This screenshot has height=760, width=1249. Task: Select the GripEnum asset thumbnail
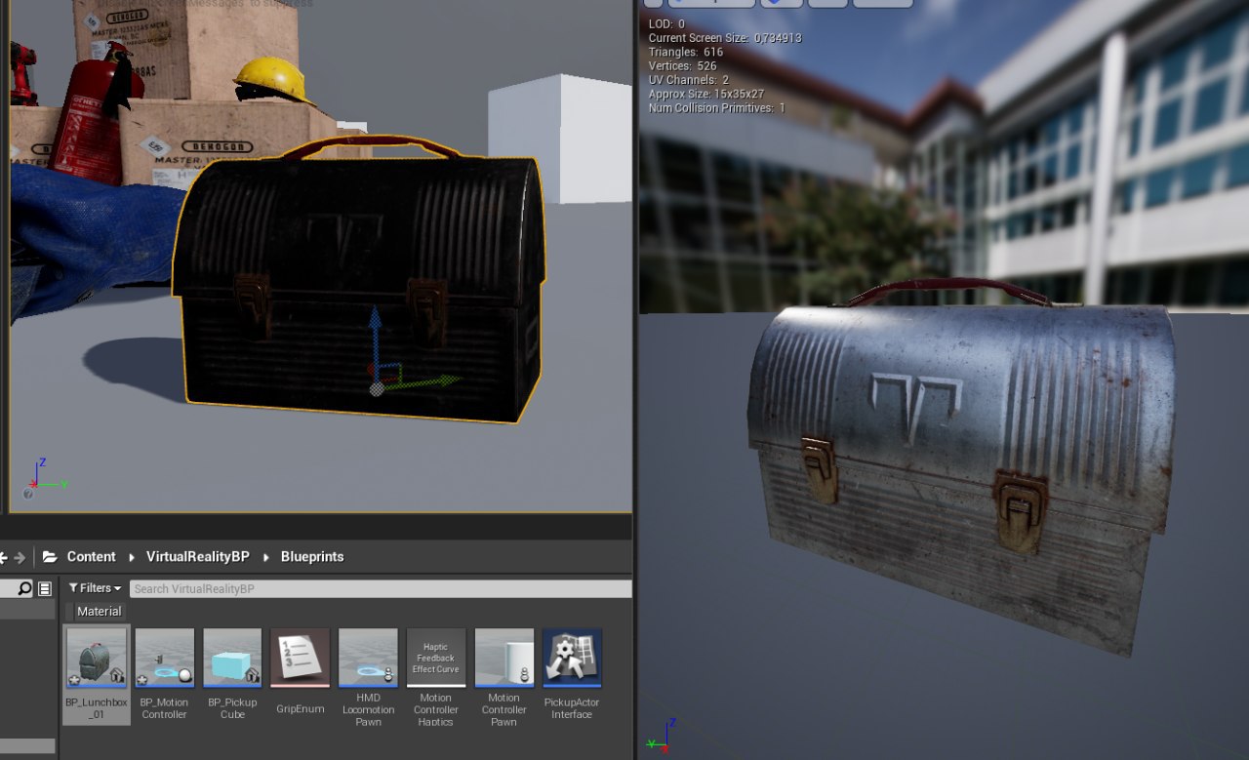301,659
